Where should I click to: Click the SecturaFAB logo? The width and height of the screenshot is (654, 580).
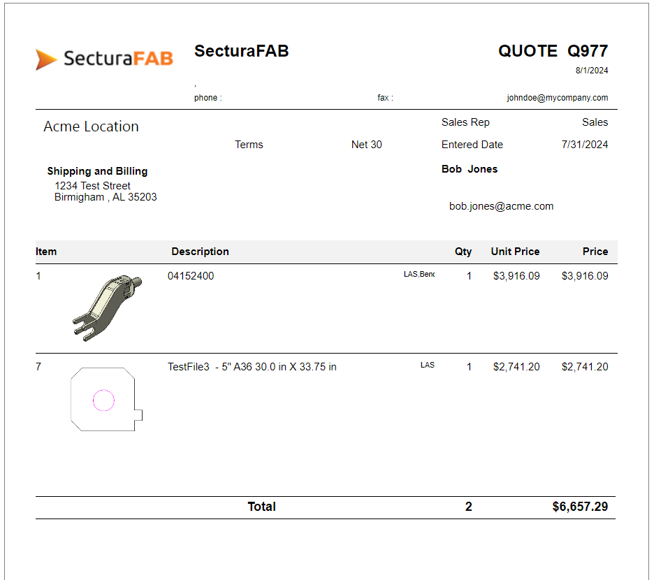(x=105, y=59)
